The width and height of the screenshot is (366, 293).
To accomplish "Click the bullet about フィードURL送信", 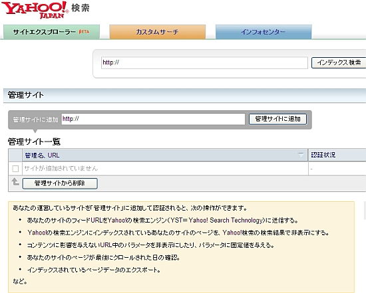I will point(162,221).
